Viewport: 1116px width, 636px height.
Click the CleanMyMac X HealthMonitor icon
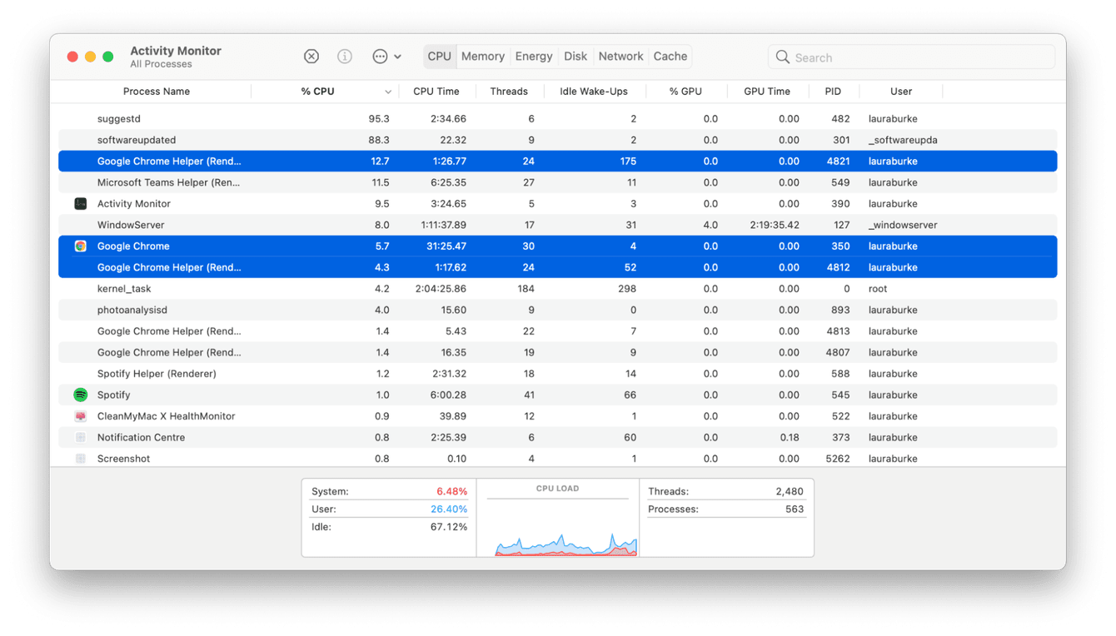80,415
